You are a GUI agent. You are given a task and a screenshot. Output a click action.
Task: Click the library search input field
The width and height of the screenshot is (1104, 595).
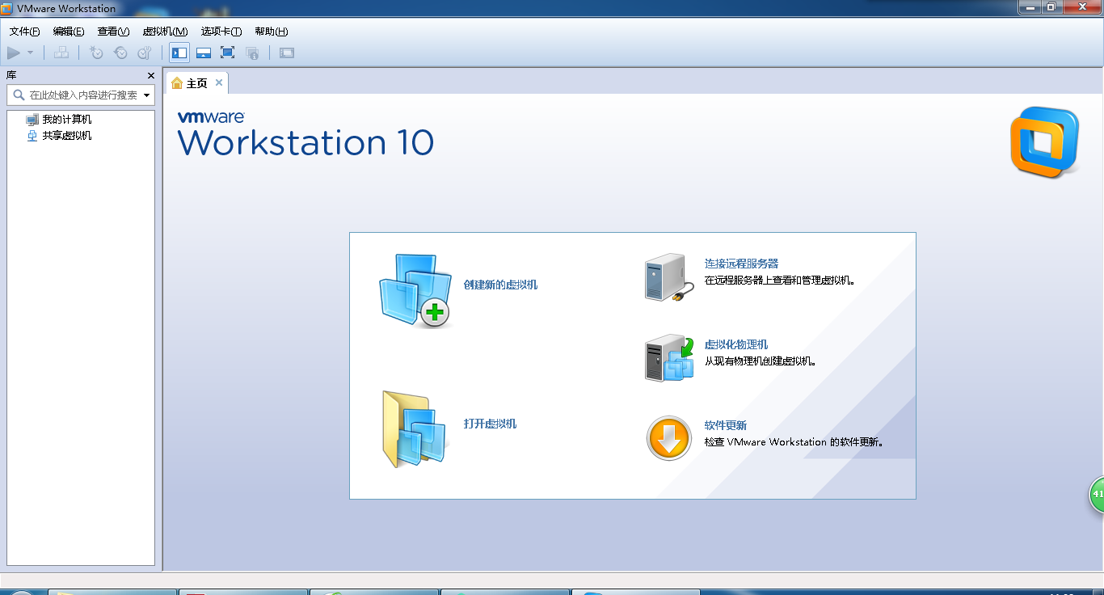point(82,95)
